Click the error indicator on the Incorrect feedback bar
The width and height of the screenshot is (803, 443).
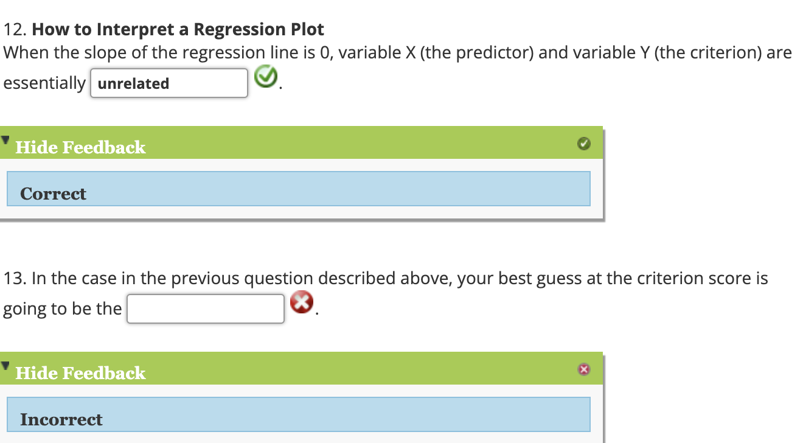pos(584,369)
